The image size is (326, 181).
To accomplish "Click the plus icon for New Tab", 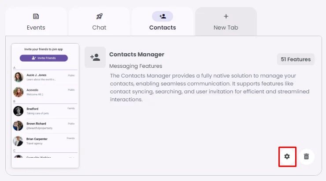I will pos(226,16).
